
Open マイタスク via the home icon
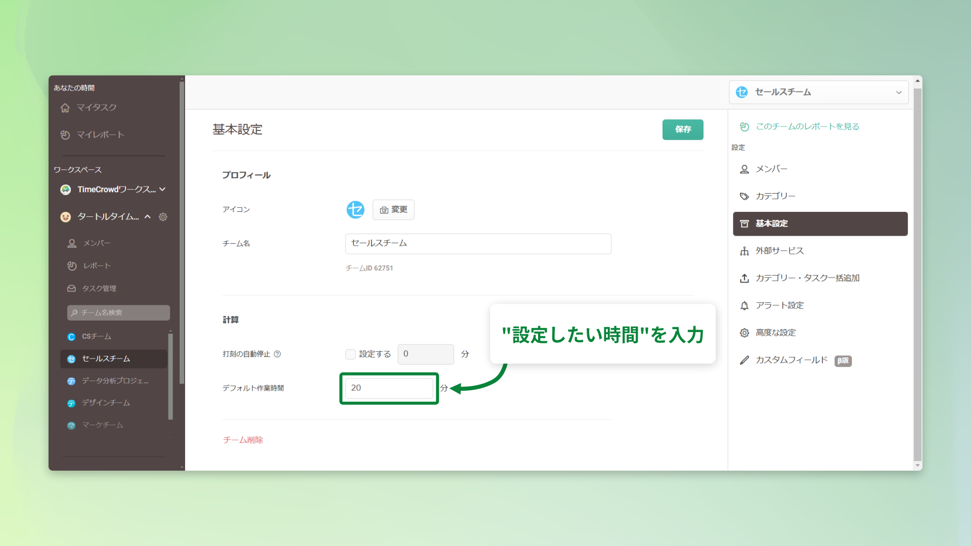pyautogui.click(x=65, y=108)
